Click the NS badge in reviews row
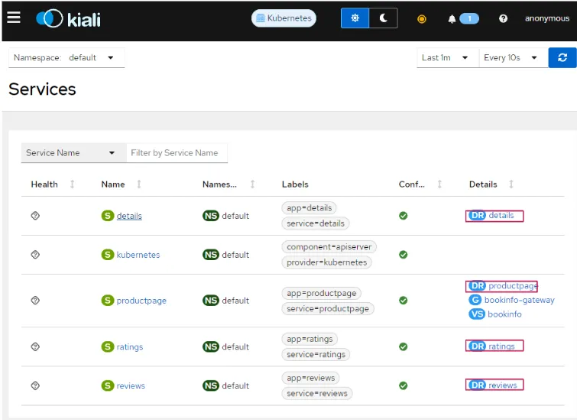Screen dimensions: 577x420 [x=211, y=386]
